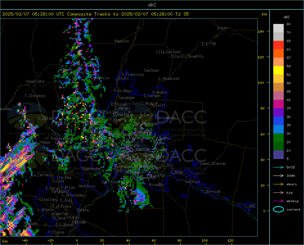
Task: Select the 54 dBZ yellow color swatch
Action: [278, 70]
